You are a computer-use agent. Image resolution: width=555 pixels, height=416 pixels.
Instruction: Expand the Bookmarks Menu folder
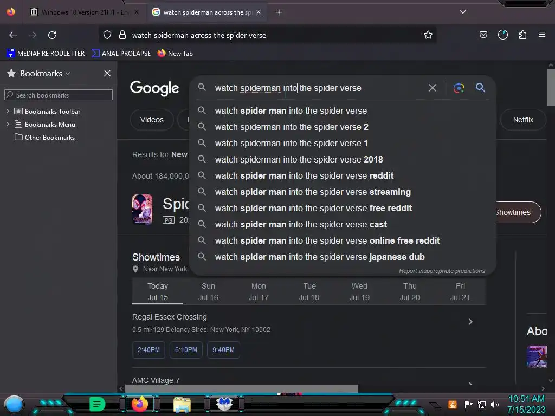[8, 124]
